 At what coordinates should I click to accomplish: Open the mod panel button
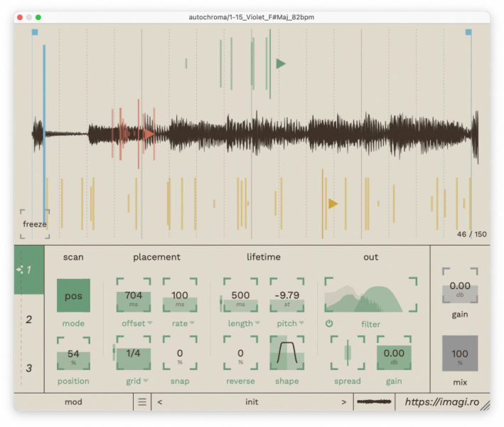73,401
